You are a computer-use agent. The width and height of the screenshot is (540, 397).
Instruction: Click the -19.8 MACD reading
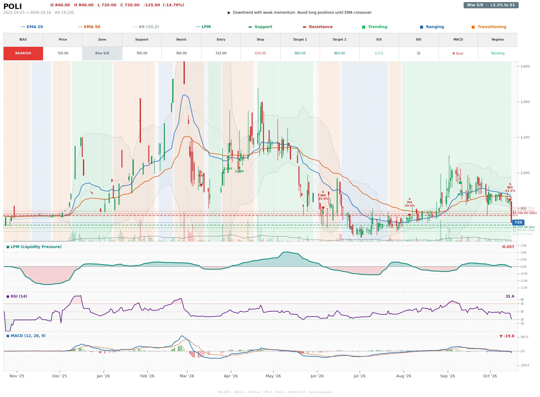tap(507, 336)
